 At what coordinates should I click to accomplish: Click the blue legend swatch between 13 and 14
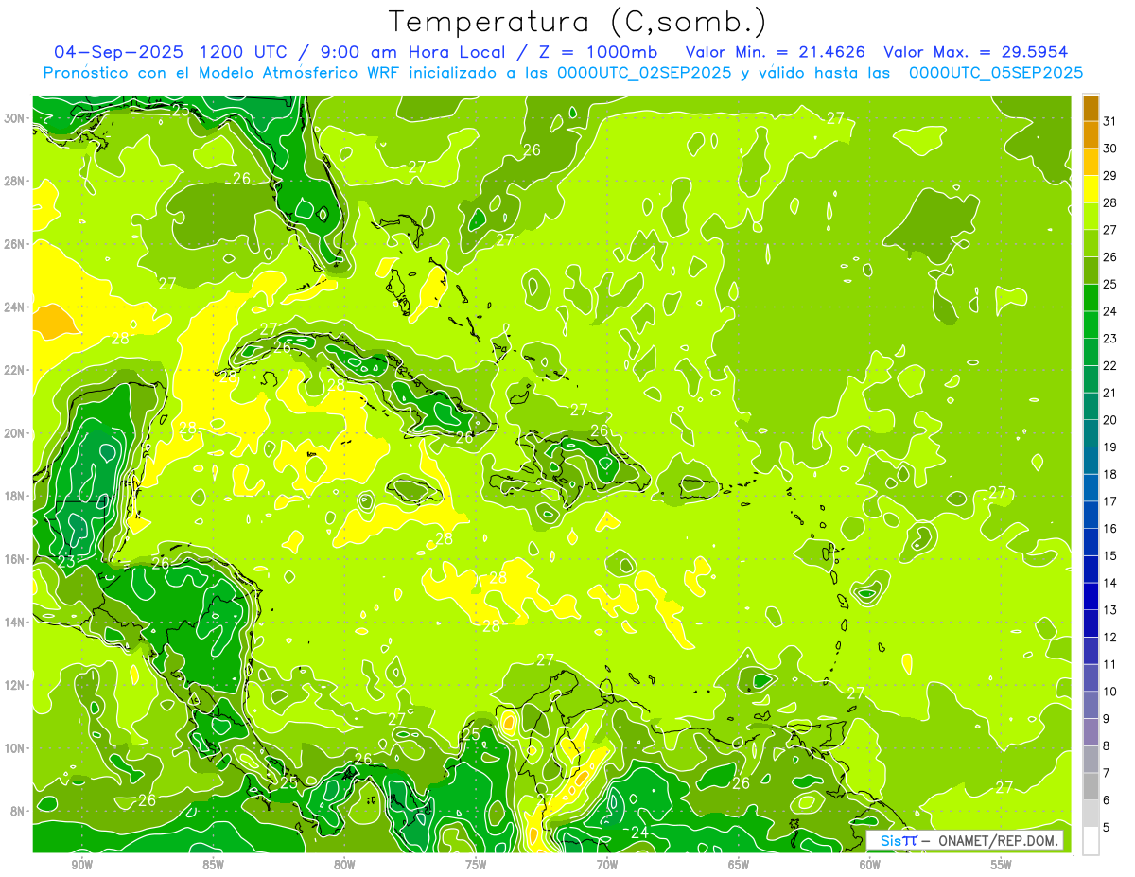(x=1091, y=596)
